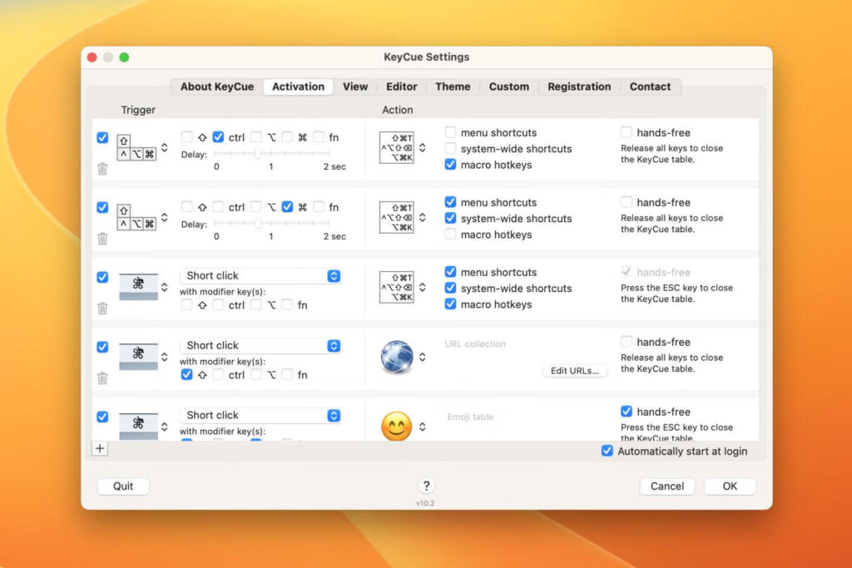The width and height of the screenshot is (852, 568).
Task: Click the smiley Emoji table icon
Action: coord(399,425)
